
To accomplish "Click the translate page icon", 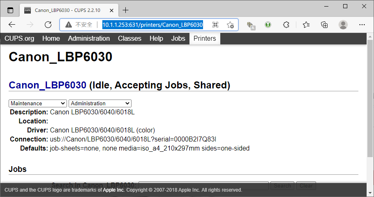I will (x=251, y=25).
